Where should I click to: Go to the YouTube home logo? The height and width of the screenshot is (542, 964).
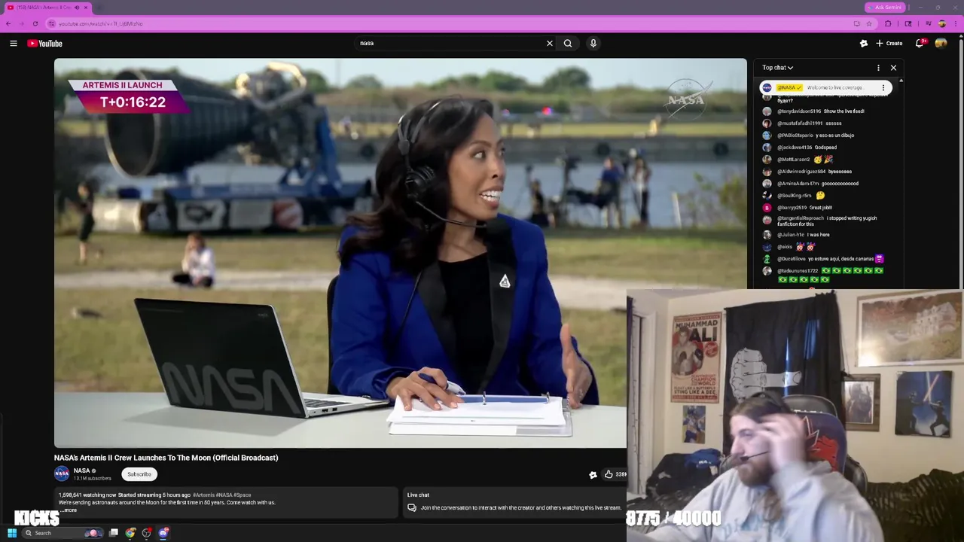tap(45, 44)
